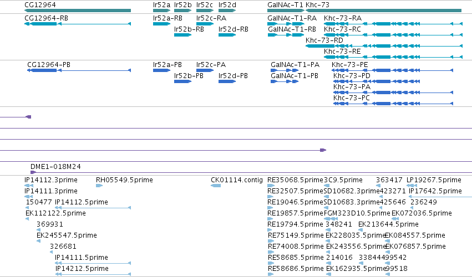This screenshot has width=472, height=277.
Task: Select protein GalNAc-T1-PA
Action: click(x=295, y=65)
